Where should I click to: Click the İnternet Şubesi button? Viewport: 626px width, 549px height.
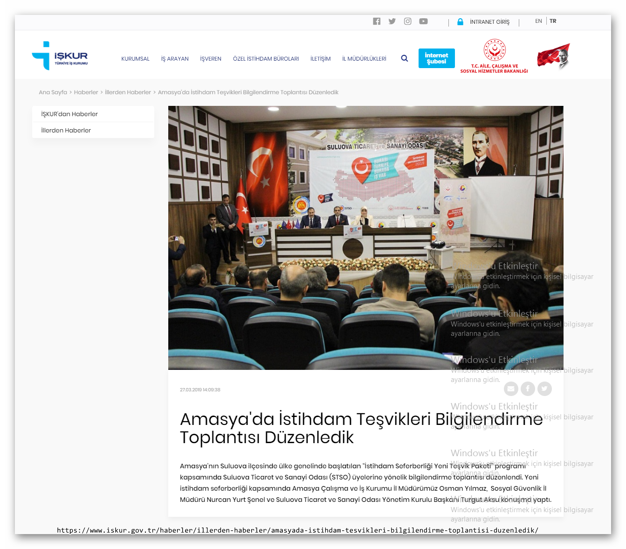click(436, 58)
